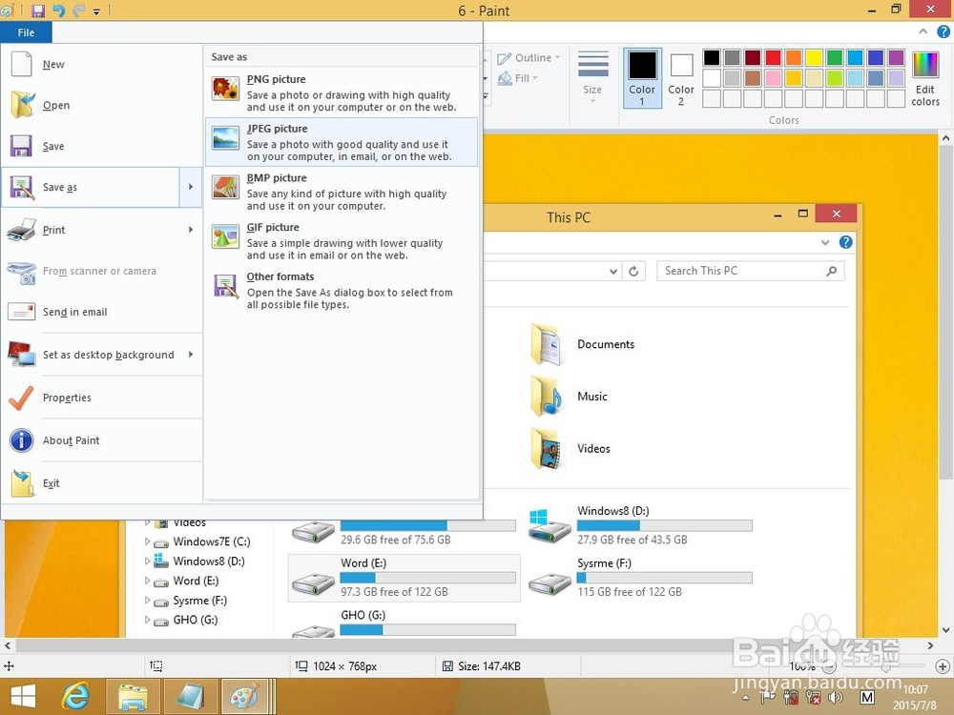The height and width of the screenshot is (715, 954).
Task: Select Word (E:) drive tile
Action: tap(404, 578)
